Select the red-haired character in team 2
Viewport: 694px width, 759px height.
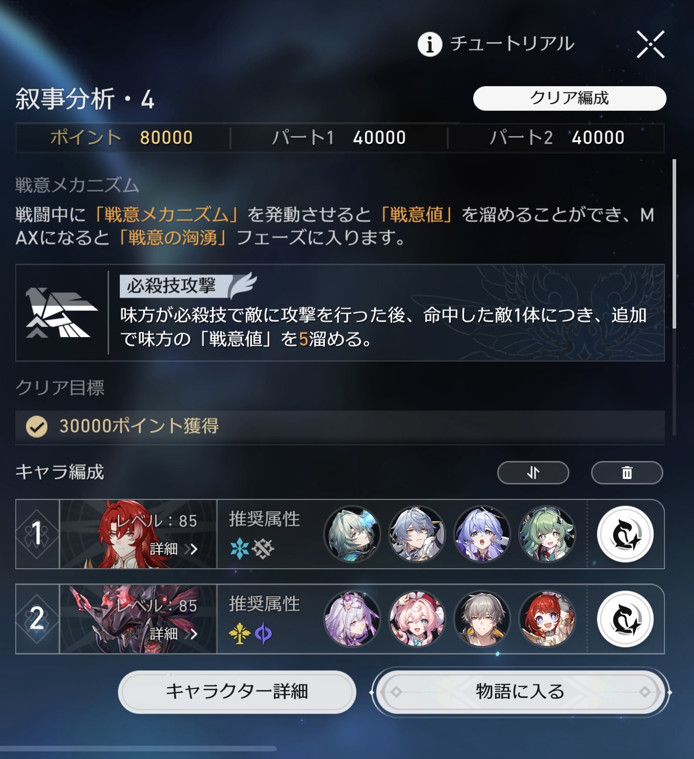(547, 619)
